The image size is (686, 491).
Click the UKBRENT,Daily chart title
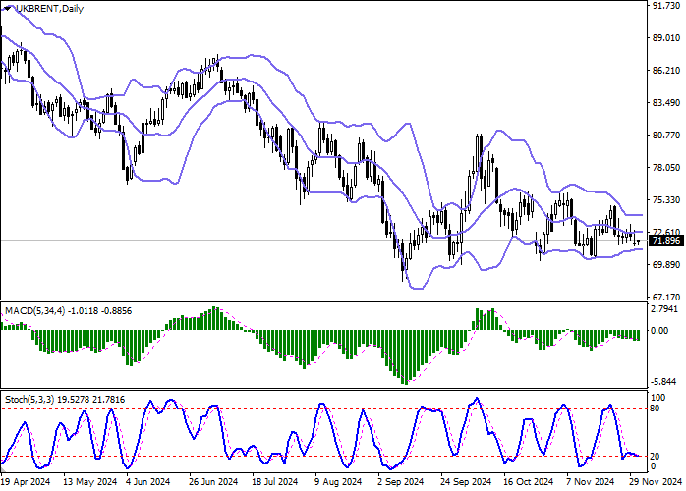point(49,9)
